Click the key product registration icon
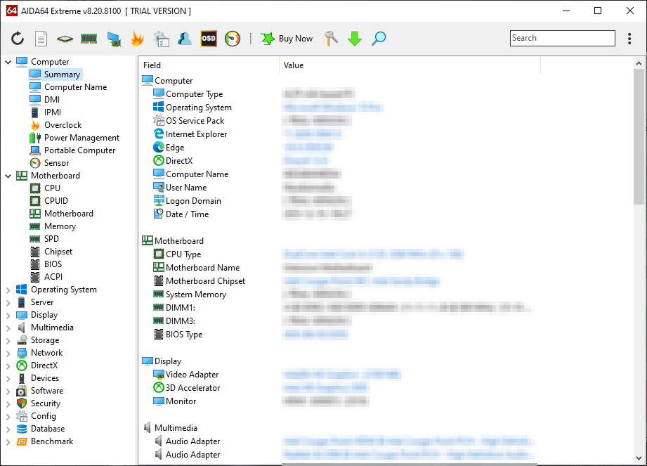This screenshot has height=466, width=647. pyautogui.click(x=331, y=39)
